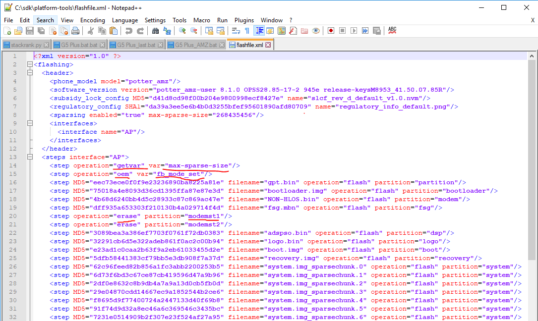This screenshot has height=321, width=538.
Task: Close the G5 Plus_last.bat tab
Action: (160, 45)
